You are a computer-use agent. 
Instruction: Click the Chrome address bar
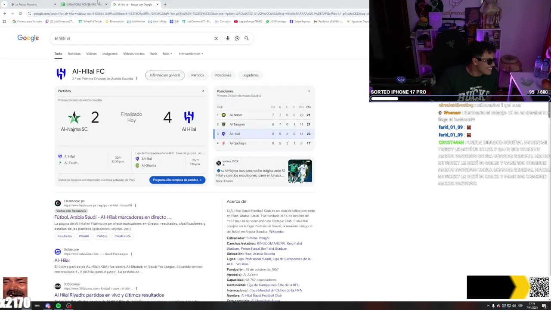[198, 13]
